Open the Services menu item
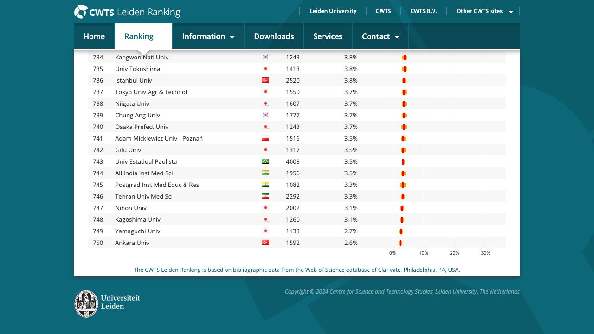 tap(328, 36)
